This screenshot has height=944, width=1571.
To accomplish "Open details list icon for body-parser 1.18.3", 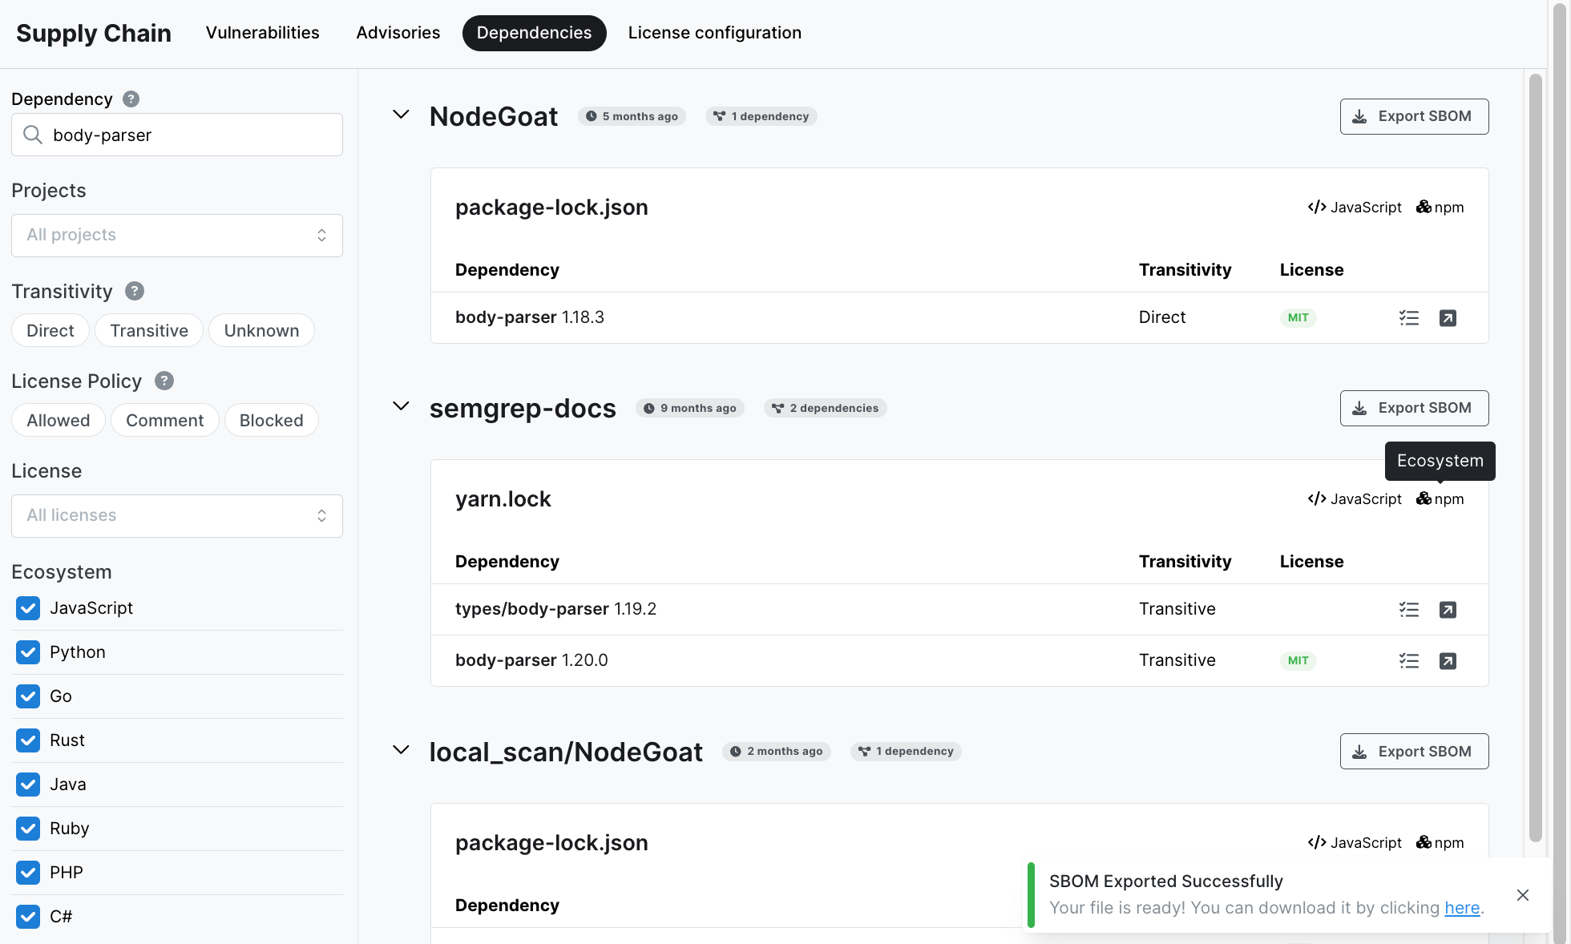I will (1408, 318).
